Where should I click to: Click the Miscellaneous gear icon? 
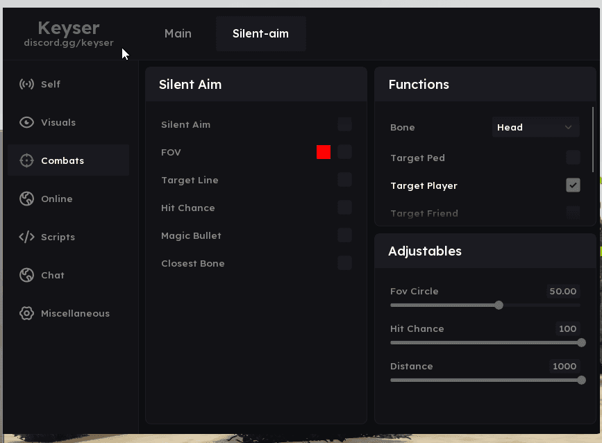(x=26, y=313)
